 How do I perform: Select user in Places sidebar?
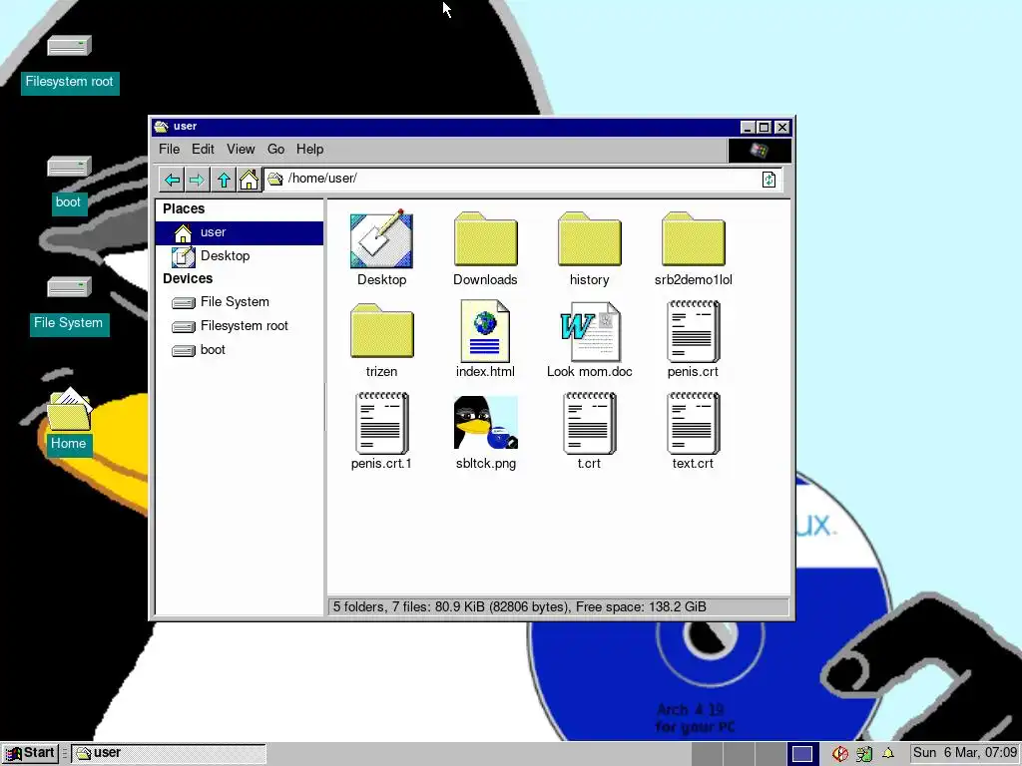[240, 232]
